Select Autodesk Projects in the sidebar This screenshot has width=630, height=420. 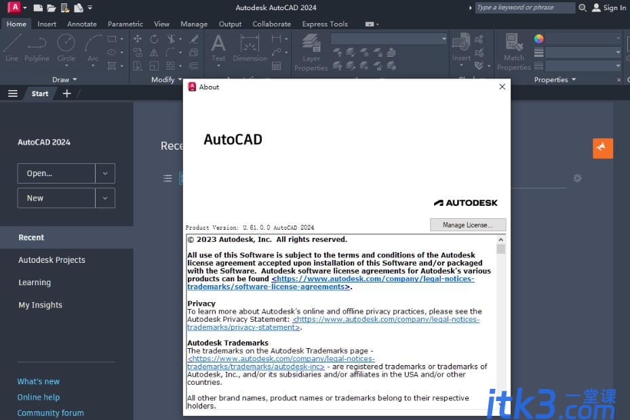click(52, 259)
